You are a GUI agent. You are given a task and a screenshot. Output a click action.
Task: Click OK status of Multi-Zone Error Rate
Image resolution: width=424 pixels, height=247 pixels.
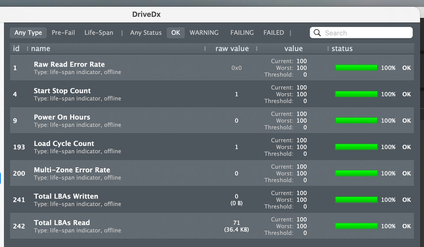(406, 173)
